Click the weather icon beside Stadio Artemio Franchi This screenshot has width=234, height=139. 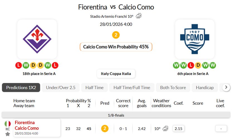[x=138, y=16]
